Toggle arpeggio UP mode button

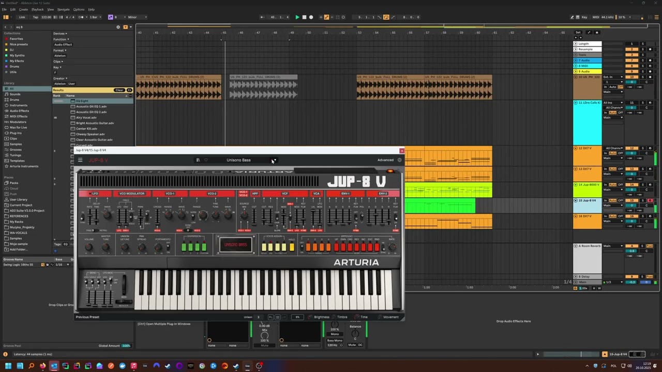click(x=337, y=247)
